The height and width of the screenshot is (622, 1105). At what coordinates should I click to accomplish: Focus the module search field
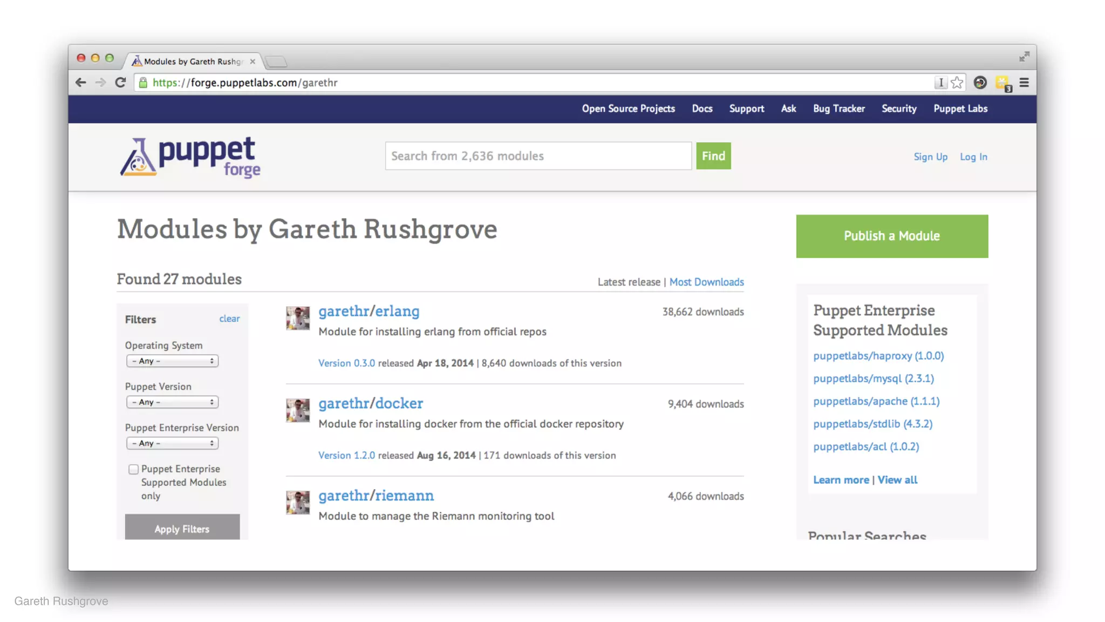(538, 156)
